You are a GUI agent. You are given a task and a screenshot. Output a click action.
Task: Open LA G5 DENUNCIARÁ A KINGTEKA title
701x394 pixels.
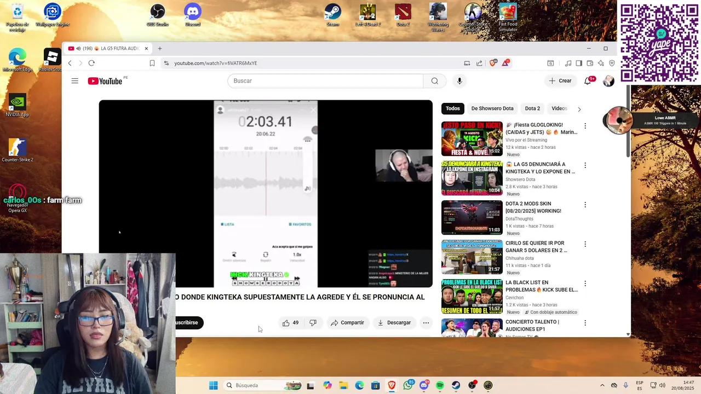pyautogui.click(x=541, y=168)
